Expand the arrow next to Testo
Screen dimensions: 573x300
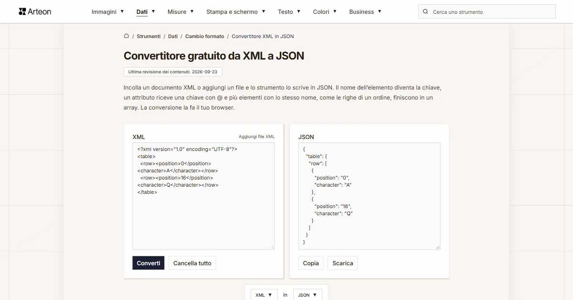click(x=299, y=11)
